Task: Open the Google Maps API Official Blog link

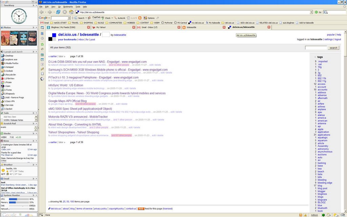Action: coord(67,101)
